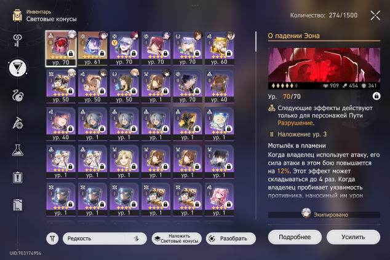Open the Light Cones tab in sidebar

[x=18, y=68]
